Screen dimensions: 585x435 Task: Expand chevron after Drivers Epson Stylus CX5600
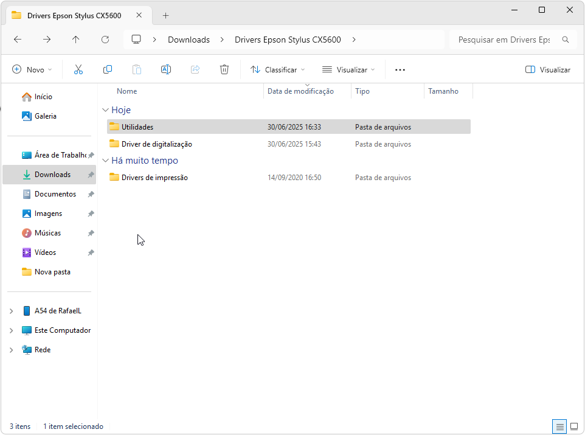coord(354,40)
